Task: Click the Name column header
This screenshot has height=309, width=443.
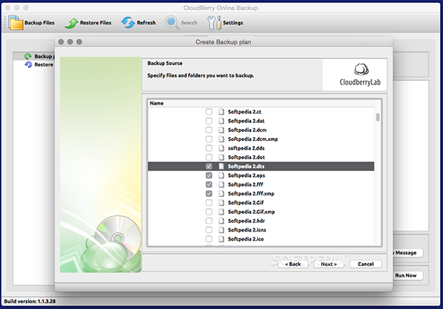Action: pyautogui.click(x=261, y=103)
